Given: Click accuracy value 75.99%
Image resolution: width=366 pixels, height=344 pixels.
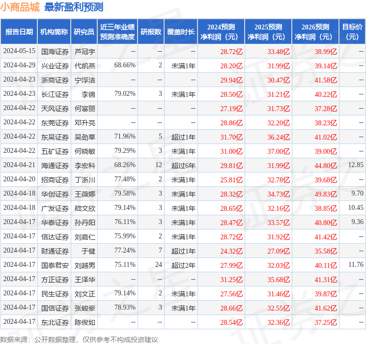Looking at the screenshot, I should point(125,236).
